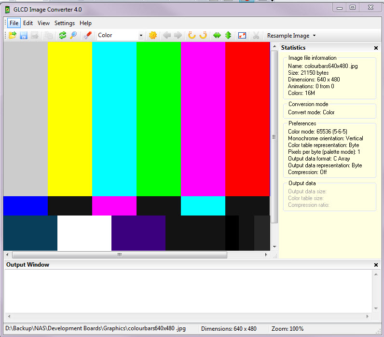384x337 pixels.
Task: Click the Open file folder icon
Action: pyautogui.click(x=13, y=35)
